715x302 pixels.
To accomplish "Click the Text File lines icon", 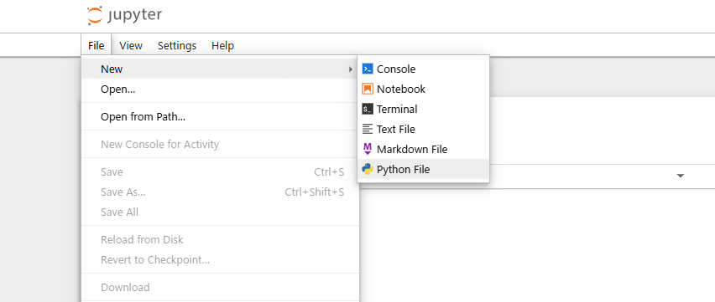I will click(368, 129).
